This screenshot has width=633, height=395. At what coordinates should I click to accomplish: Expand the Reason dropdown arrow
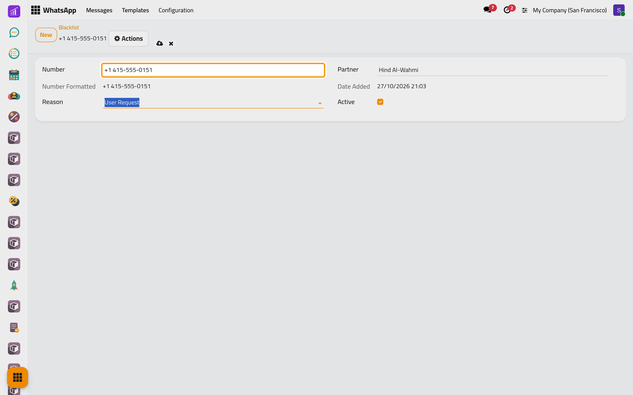(320, 103)
